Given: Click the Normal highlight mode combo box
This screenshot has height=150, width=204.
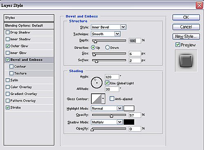Looking at the screenshot, I should 107,108.
